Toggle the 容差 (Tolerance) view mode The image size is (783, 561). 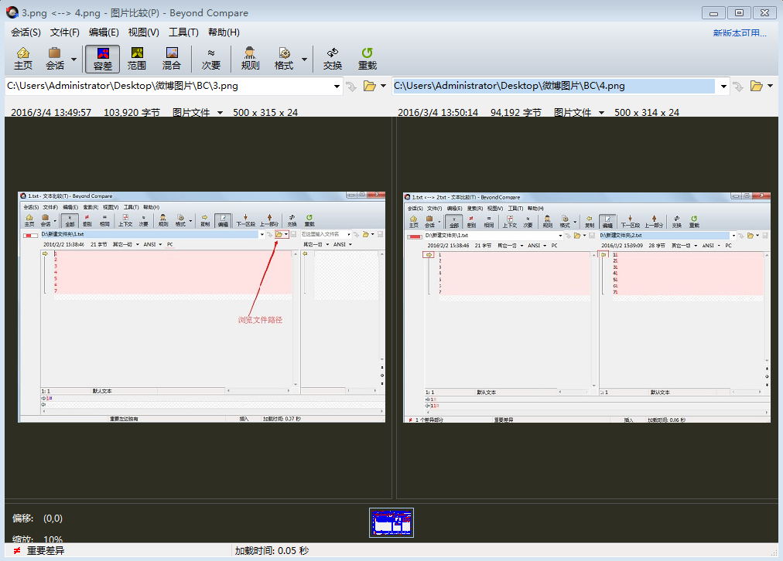tap(102, 58)
